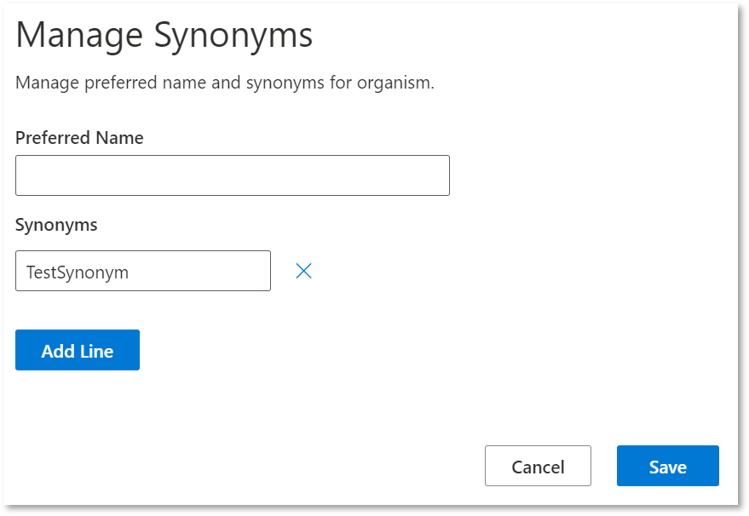The width and height of the screenshot is (749, 516).
Task: Select the Manage Synonyms heading text
Action: (x=164, y=36)
